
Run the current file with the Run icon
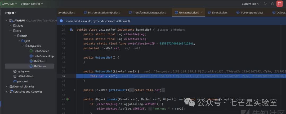(265, 4)
